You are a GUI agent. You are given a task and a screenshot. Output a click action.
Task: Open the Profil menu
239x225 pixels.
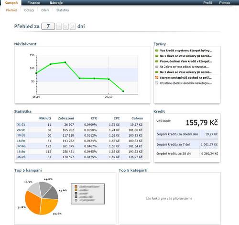(x=207, y=3)
